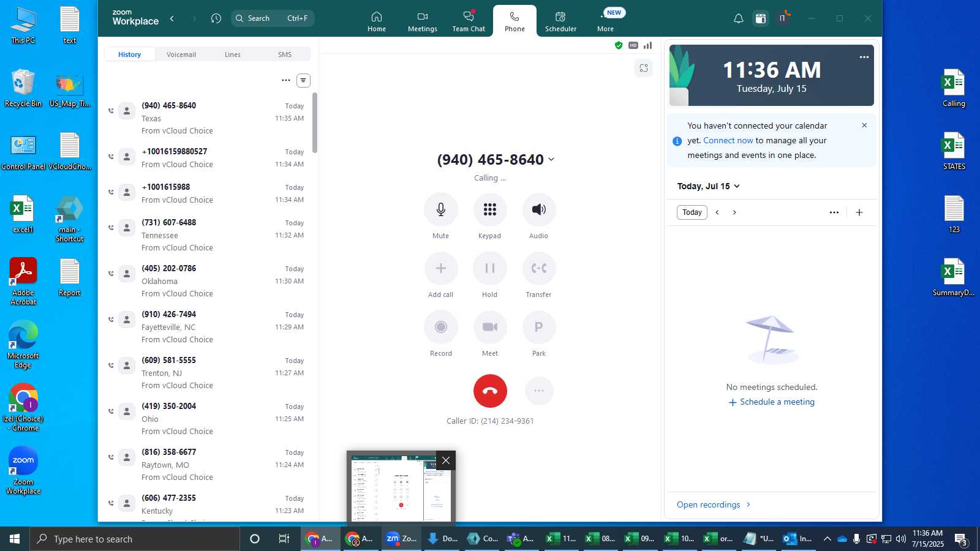
Task: Open call history filter icon
Action: (303, 80)
